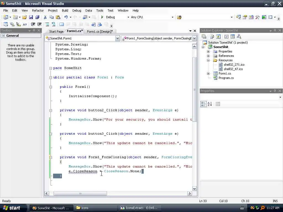283x212 pixels.
Task: Select the SomeShit project node
Action: coord(221,47)
